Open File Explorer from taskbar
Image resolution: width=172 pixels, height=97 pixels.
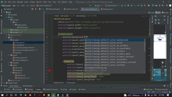[x=49, y=95]
